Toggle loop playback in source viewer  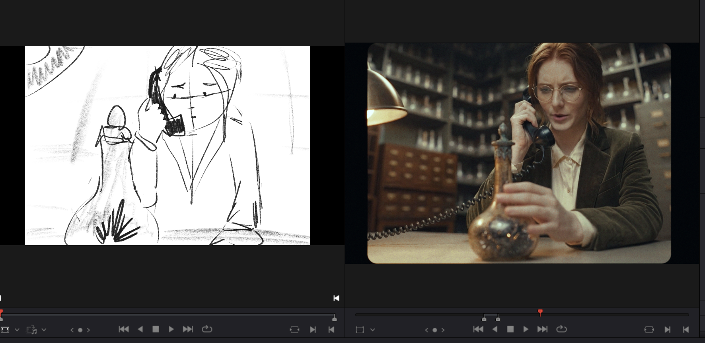[207, 329]
